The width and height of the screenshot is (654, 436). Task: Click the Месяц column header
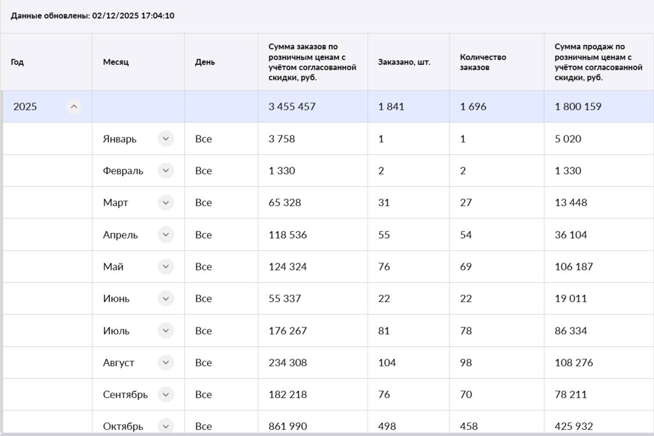click(x=116, y=62)
